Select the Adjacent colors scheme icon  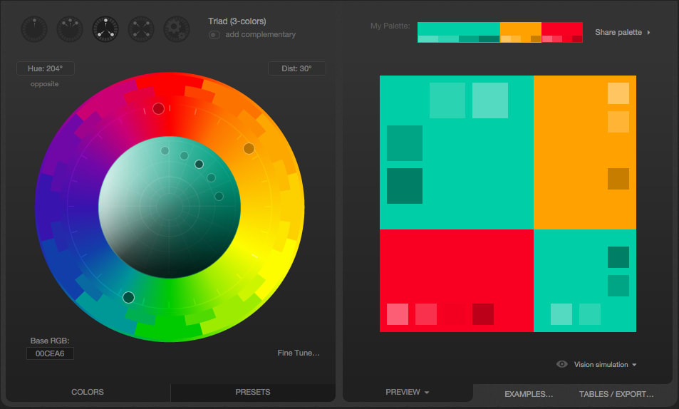70,29
